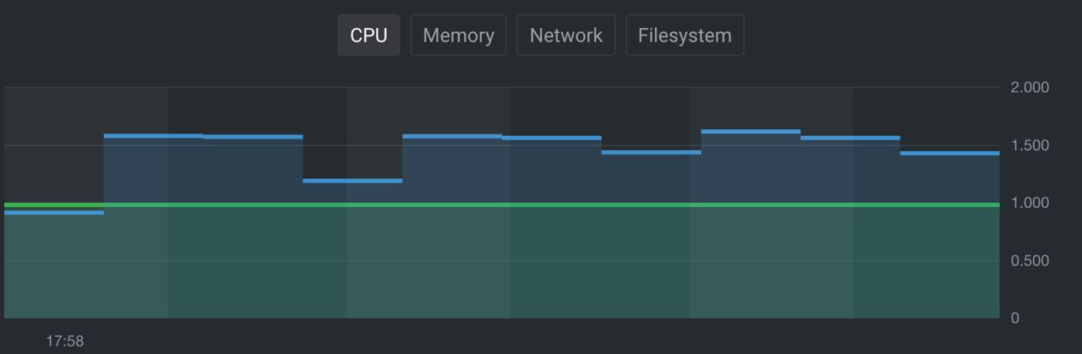
Task: Show the Filesystem tab
Action: click(685, 35)
